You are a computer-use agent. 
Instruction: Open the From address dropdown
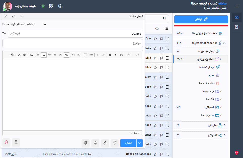45,24
